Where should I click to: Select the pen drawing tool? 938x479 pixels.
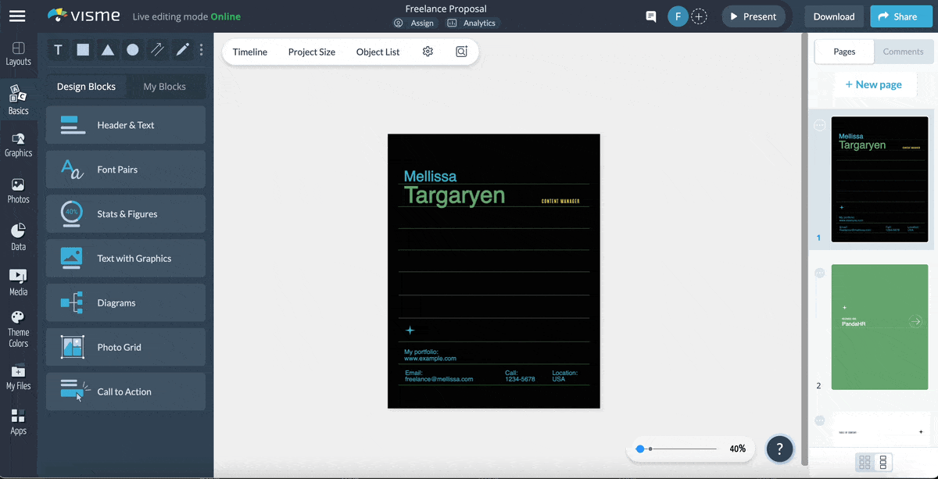pyautogui.click(x=182, y=50)
